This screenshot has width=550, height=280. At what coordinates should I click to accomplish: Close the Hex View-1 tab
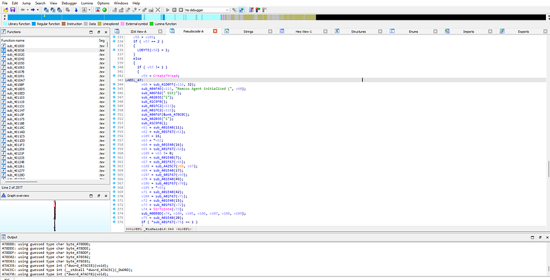(x=325, y=31)
